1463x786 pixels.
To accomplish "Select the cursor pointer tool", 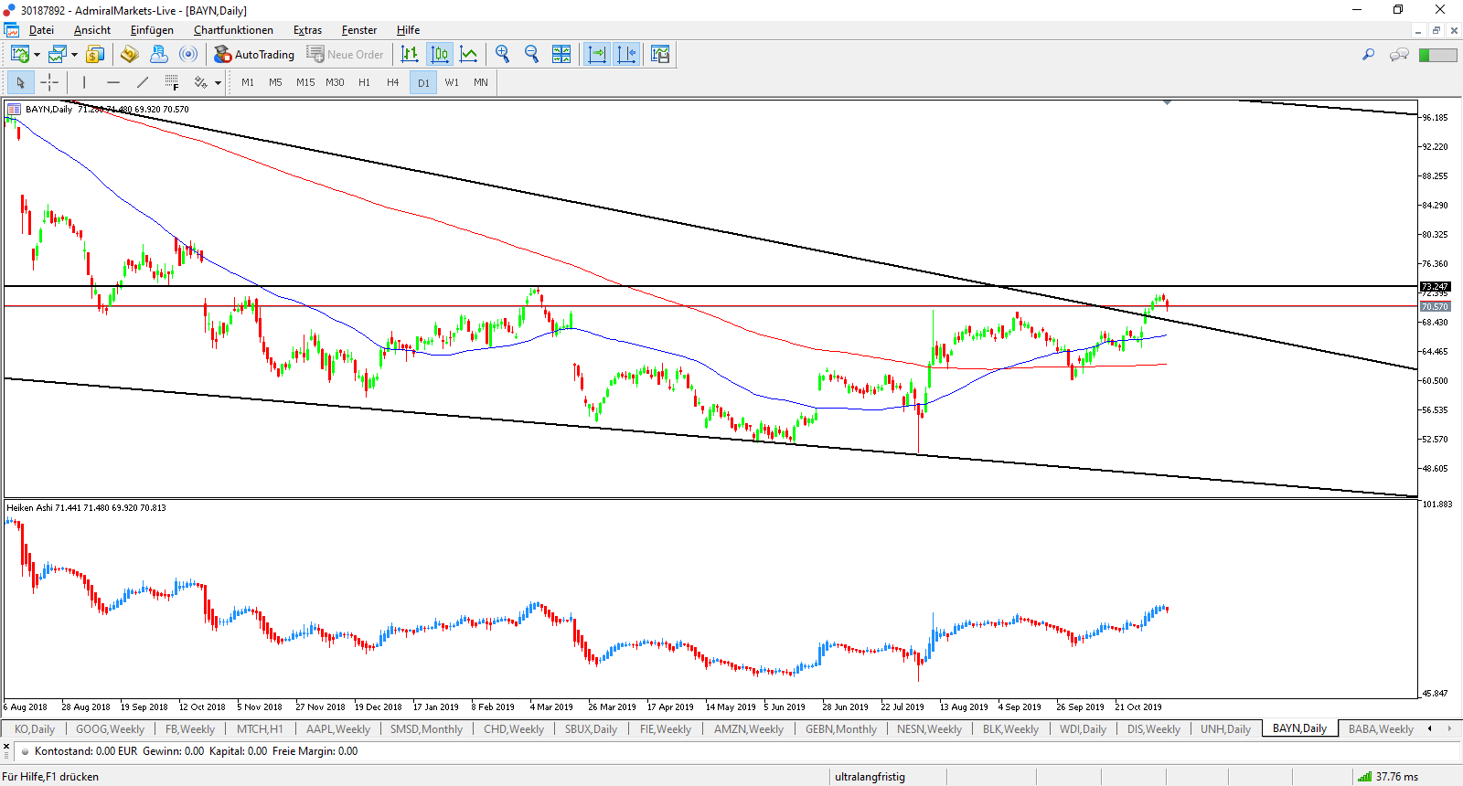I will (x=20, y=82).
